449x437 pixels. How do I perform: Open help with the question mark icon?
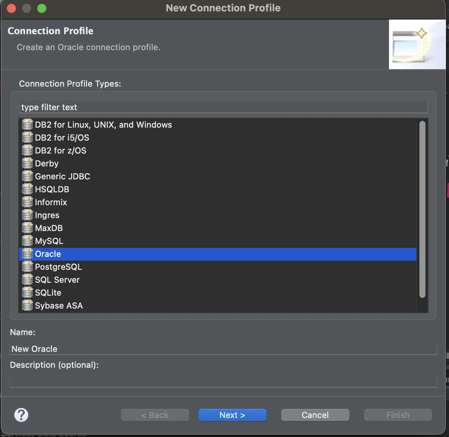tap(21, 415)
